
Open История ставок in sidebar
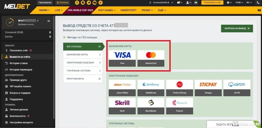19,63
